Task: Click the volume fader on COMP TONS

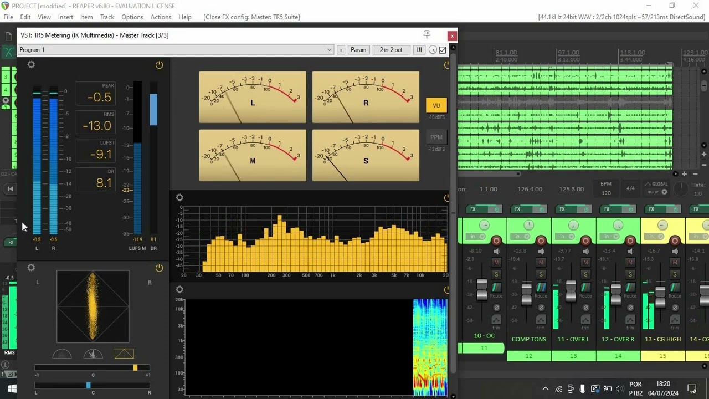Action: pos(526,294)
